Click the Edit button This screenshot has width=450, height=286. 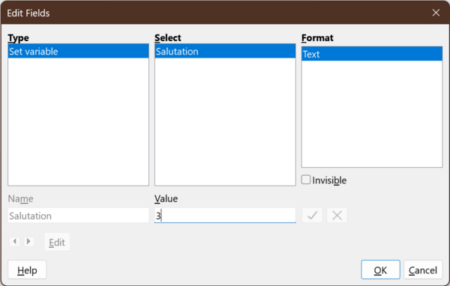pos(57,242)
